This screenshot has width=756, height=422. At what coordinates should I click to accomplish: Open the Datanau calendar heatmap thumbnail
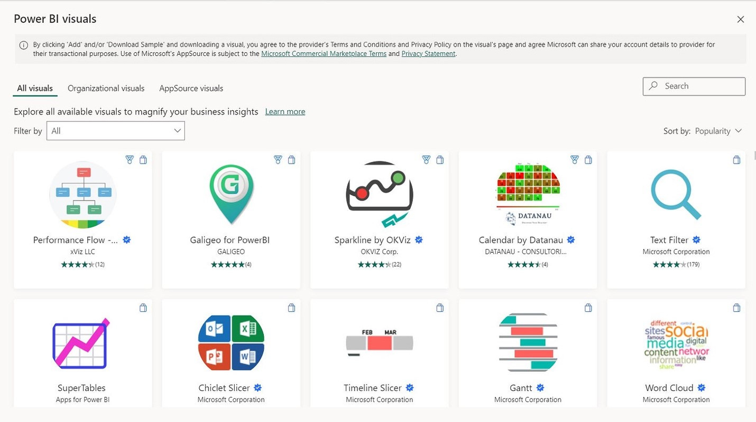point(528,195)
